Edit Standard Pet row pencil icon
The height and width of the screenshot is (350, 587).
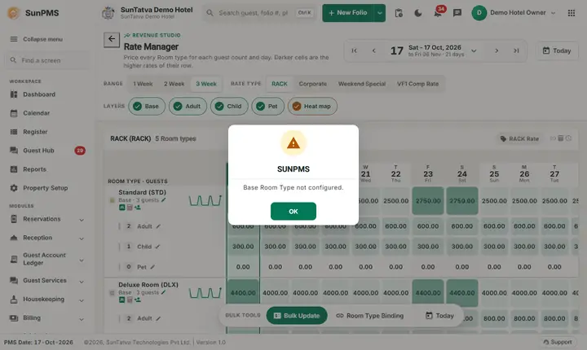point(152,267)
